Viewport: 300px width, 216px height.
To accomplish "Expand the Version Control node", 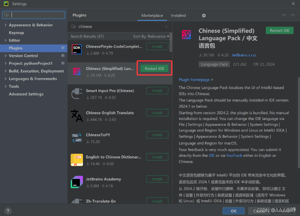I will (x=5, y=55).
